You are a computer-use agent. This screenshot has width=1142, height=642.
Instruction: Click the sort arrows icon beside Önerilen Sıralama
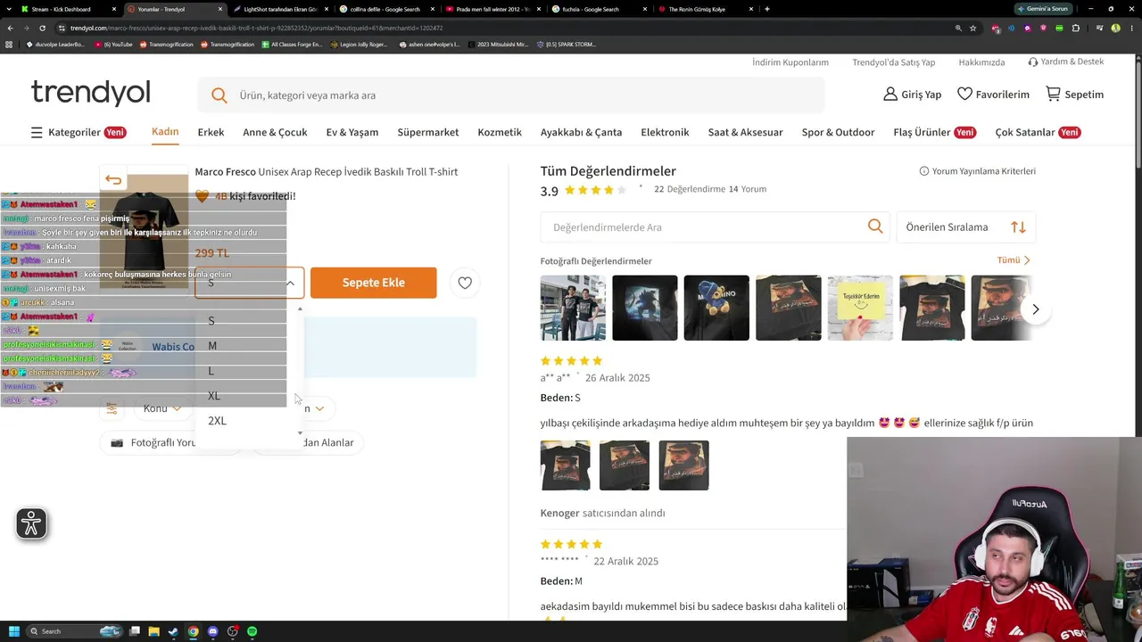tap(1018, 227)
